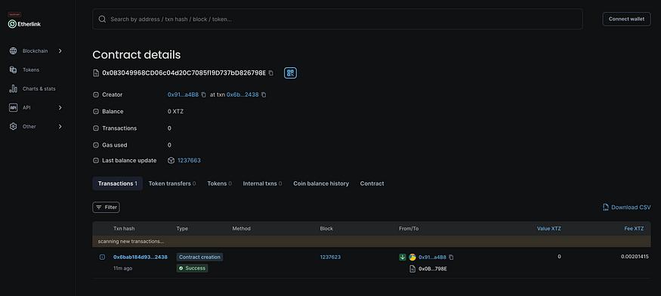Expand transaction row details icon
The height and width of the screenshot is (296, 661).
coord(102,257)
